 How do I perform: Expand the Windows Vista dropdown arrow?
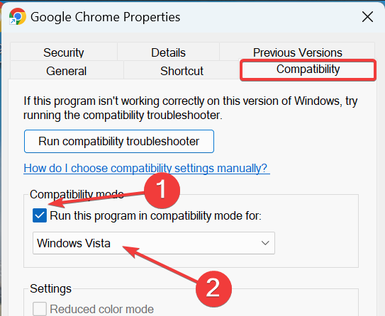tap(265, 243)
